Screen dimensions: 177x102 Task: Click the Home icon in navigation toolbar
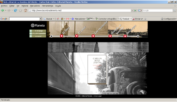pyautogui.click(x=25, y=11)
